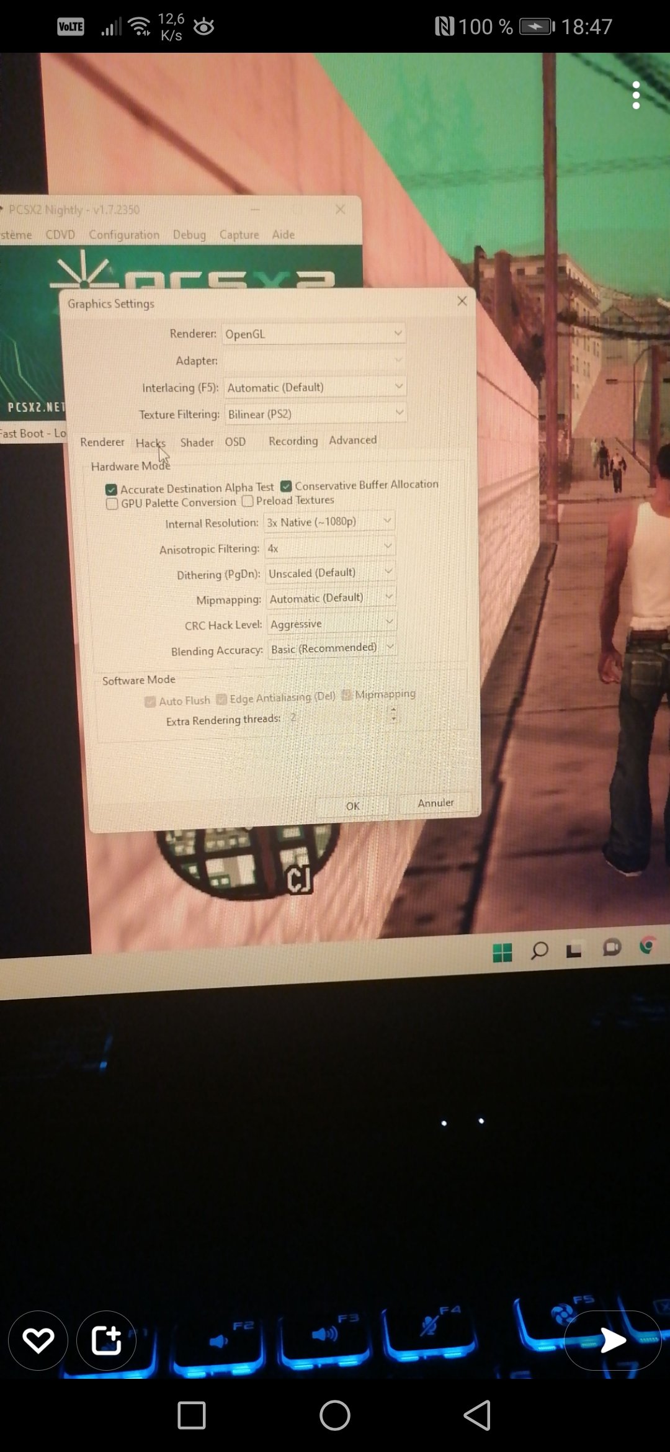Open the Debug menu in PCSX2
The width and height of the screenshot is (670, 1452).
point(189,235)
